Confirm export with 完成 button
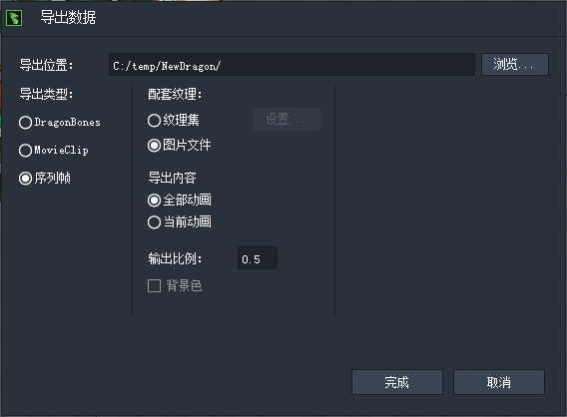Viewport: 567px width, 417px height. (x=397, y=382)
